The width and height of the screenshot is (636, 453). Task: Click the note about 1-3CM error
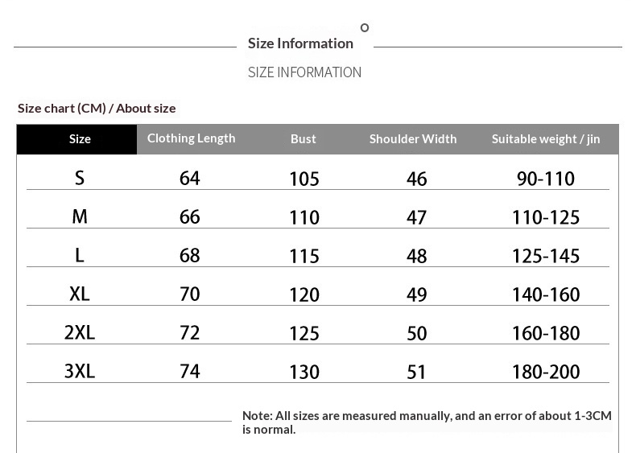click(427, 422)
